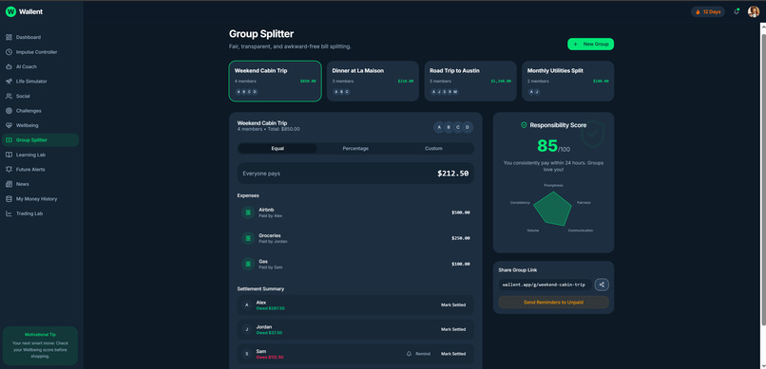Send Reminders to Unpaid members
766x369 pixels.
click(x=553, y=303)
